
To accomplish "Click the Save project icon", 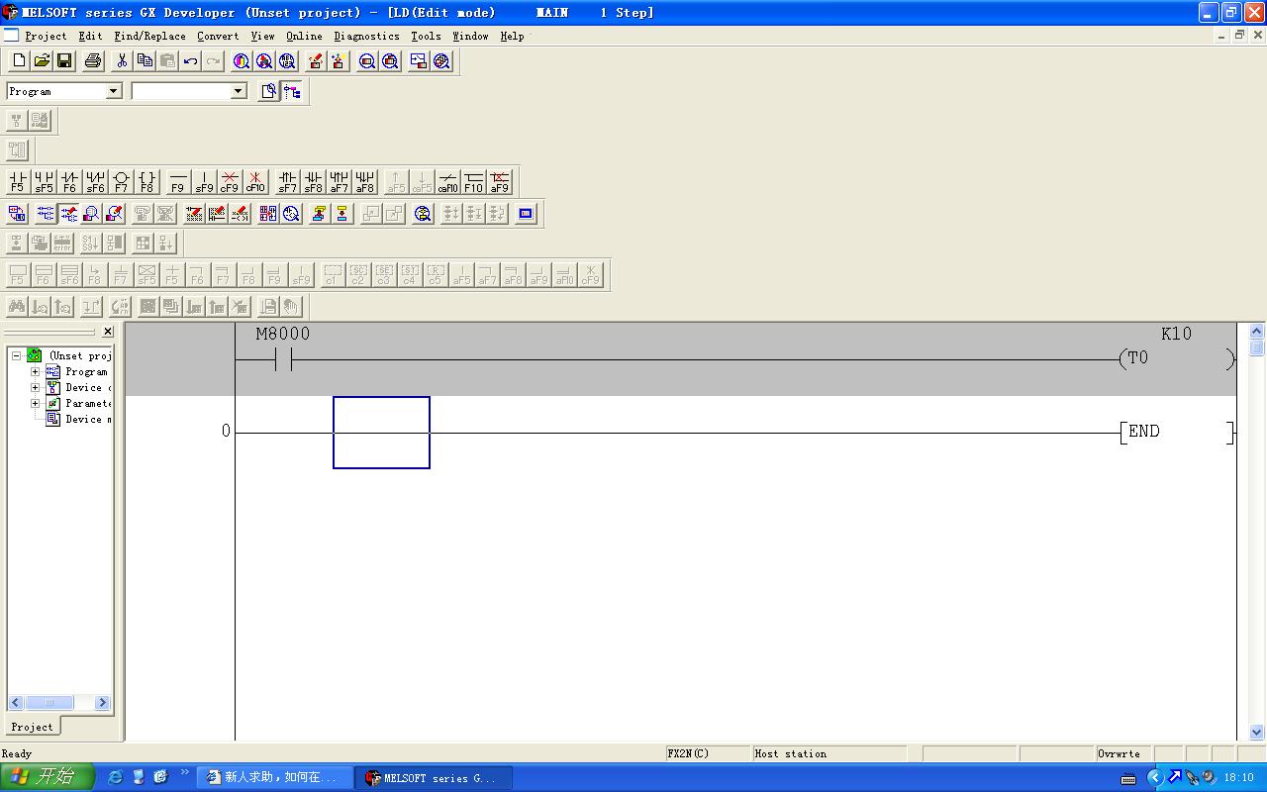I will point(64,61).
